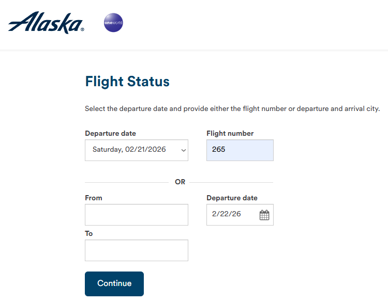Focus the Flight number field containing 265
This screenshot has width=388, height=303.
(240, 150)
